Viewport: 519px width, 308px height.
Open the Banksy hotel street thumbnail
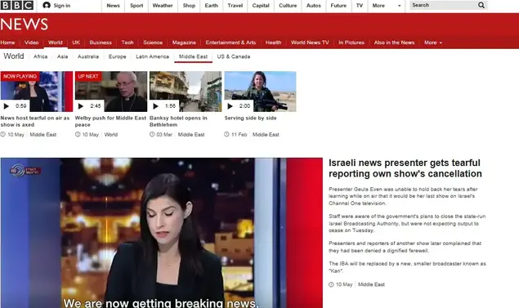click(x=186, y=92)
